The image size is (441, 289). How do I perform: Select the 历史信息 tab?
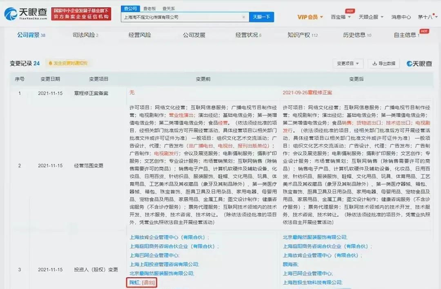[x=357, y=35]
